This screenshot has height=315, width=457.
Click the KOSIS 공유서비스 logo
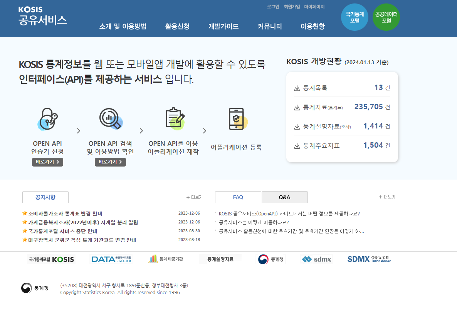pyautogui.click(x=42, y=16)
